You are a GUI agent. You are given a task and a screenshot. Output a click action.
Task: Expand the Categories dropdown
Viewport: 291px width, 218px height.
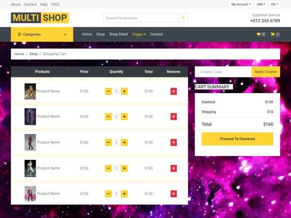click(x=42, y=34)
